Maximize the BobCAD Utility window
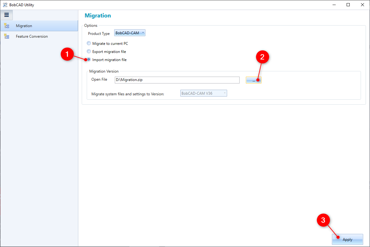The image size is (370, 247). (x=348, y=5)
